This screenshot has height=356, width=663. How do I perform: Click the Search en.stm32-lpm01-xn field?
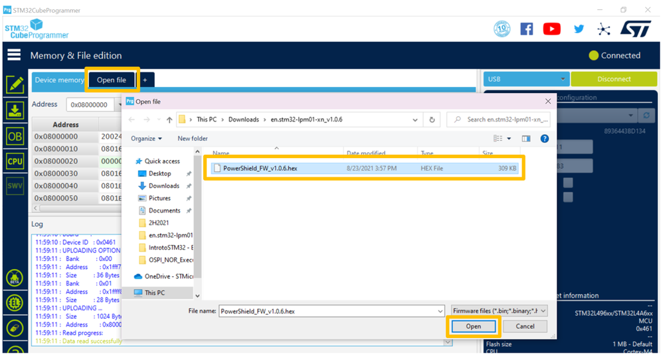(499, 120)
